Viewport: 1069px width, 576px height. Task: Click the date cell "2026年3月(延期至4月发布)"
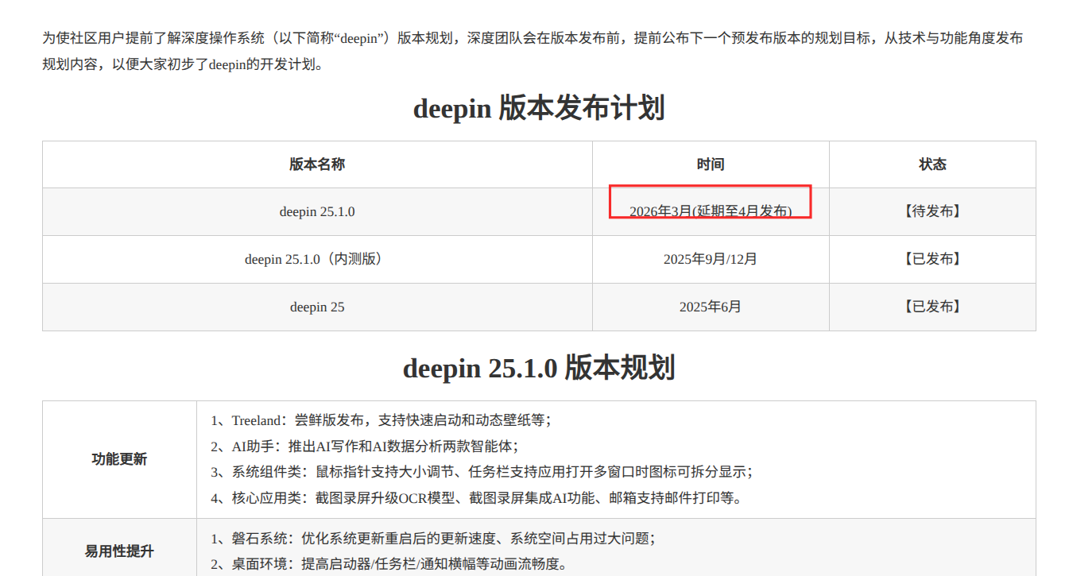711,211
